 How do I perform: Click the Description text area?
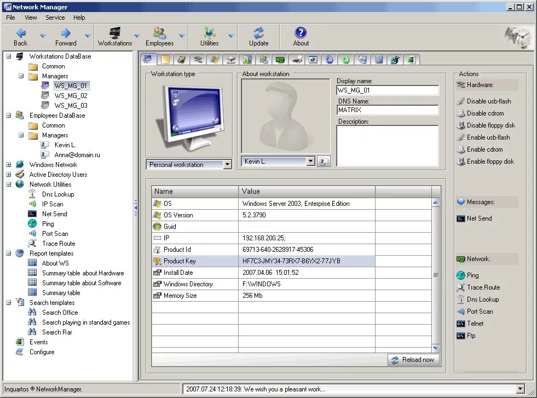click(388, 146)
